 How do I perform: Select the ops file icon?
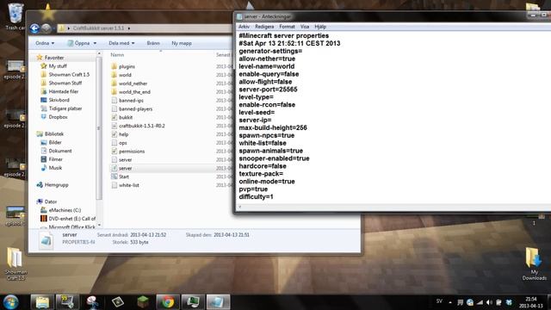[x=115, y=143]
